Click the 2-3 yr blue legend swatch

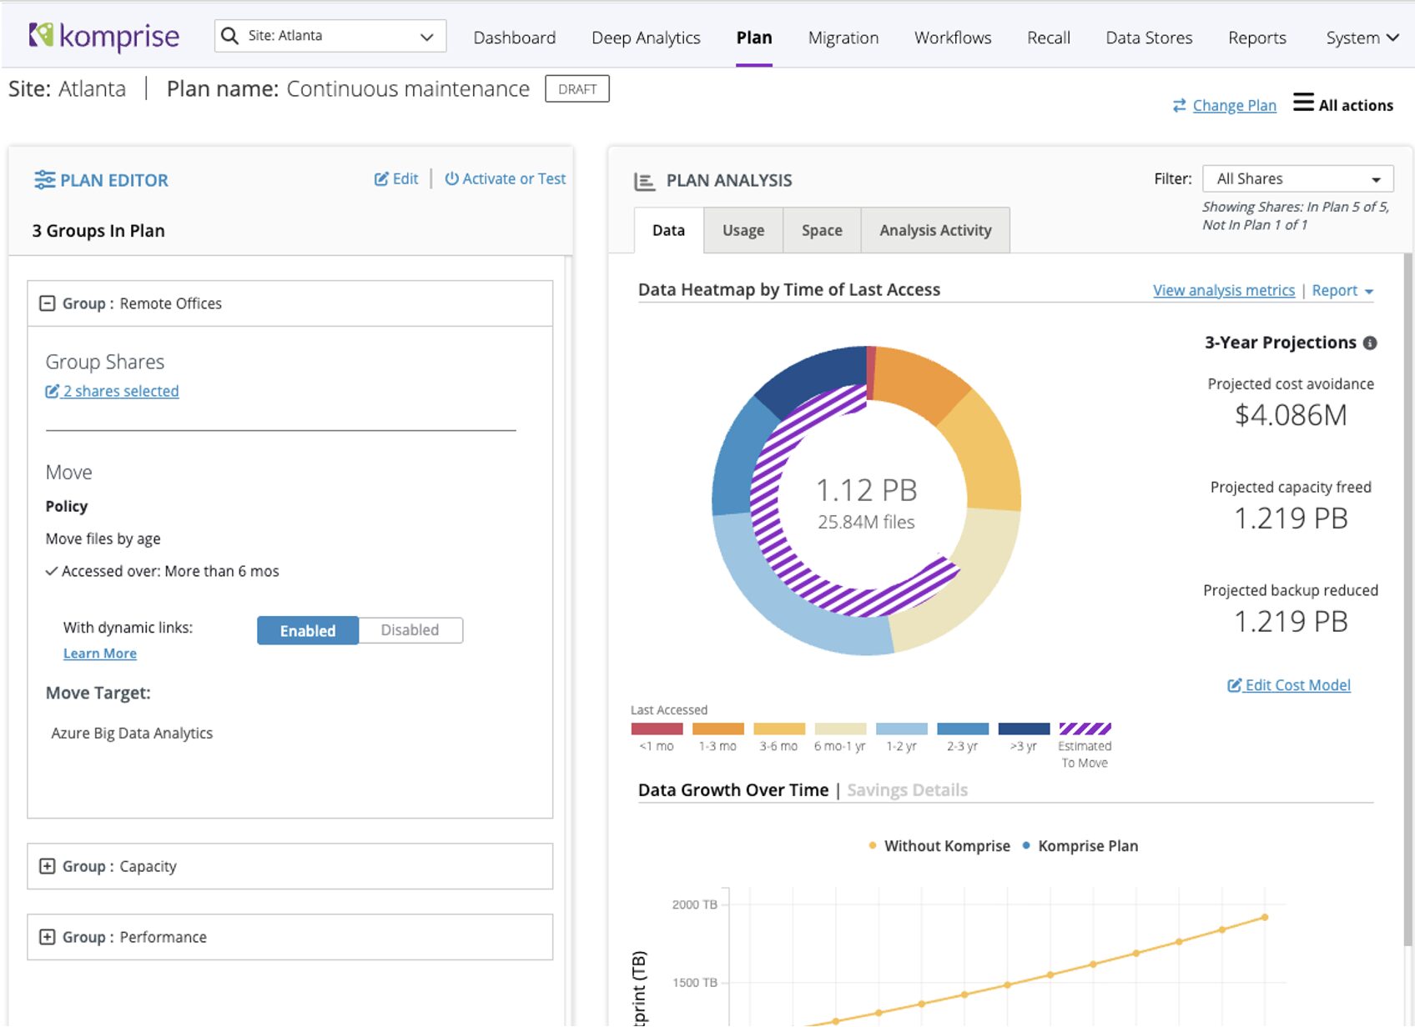pos(963,729)
